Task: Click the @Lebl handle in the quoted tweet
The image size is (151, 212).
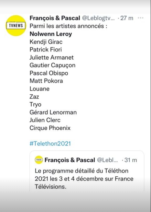Action: 107,160
